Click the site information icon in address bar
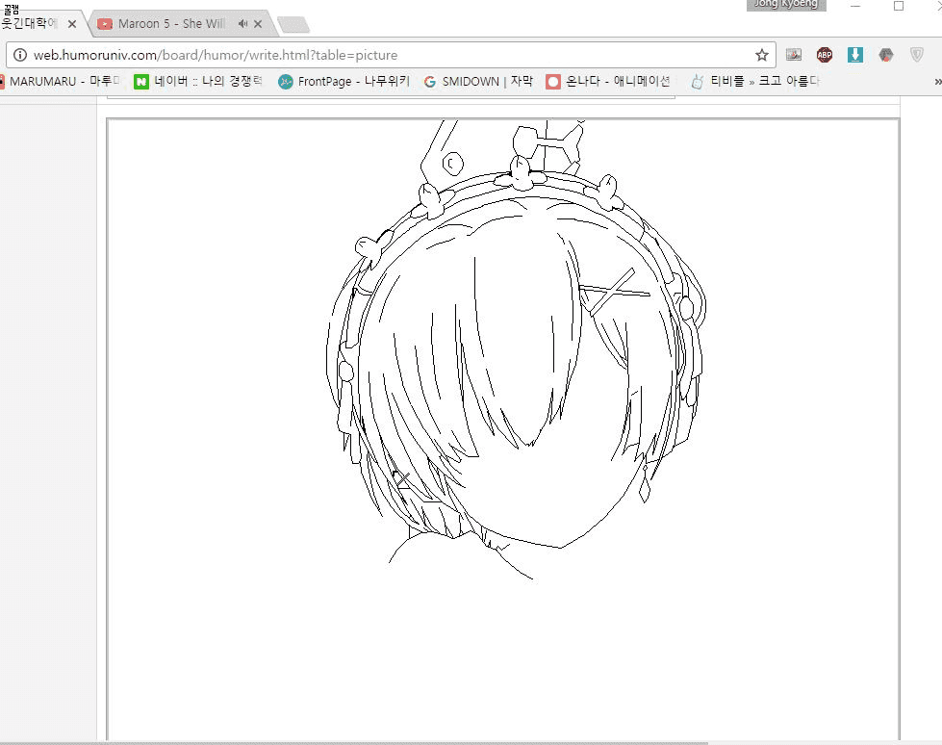Viewport: 942px width, 745px height. pyautogui.click(x=20, y=55)
